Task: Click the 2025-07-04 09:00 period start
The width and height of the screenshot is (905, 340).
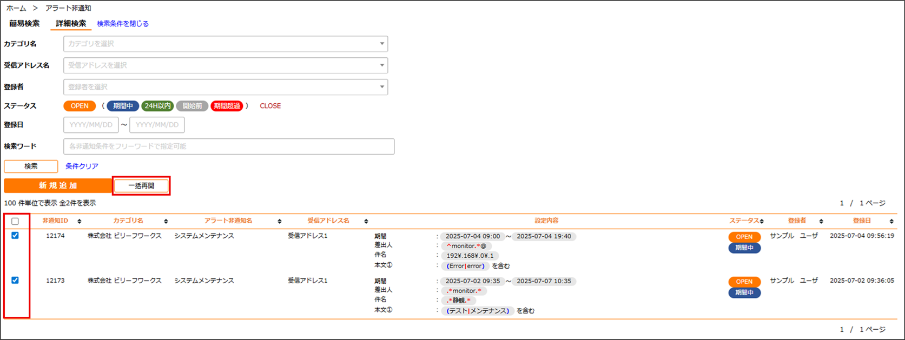Action: tap(473, 236)
